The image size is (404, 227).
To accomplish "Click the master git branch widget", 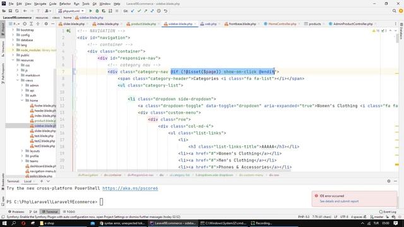I will [377, 217].
